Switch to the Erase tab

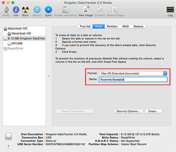(x=99, y=26)
